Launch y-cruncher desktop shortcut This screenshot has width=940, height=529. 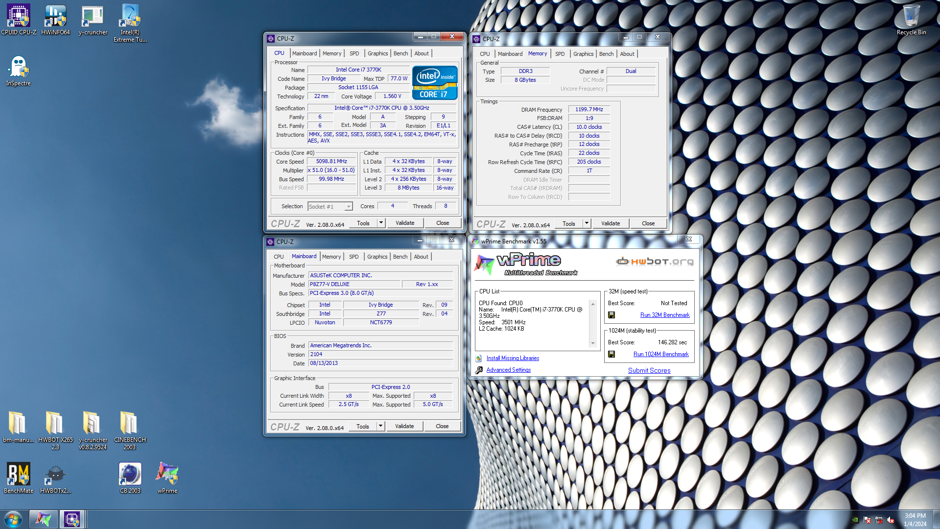pyautogui.click(x=93, y=20)
